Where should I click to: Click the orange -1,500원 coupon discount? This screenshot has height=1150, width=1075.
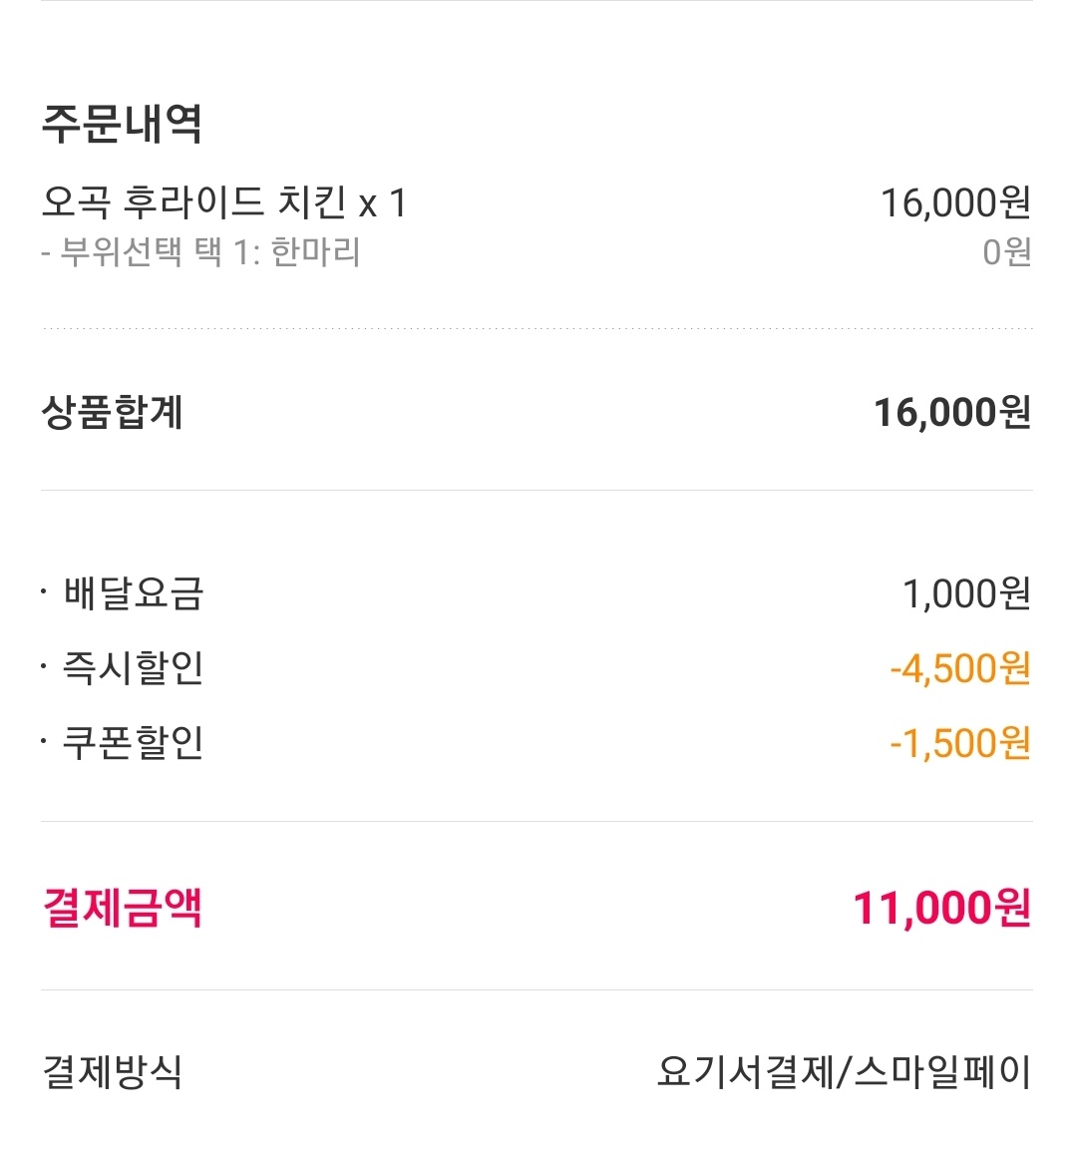(x=959, y=743)
